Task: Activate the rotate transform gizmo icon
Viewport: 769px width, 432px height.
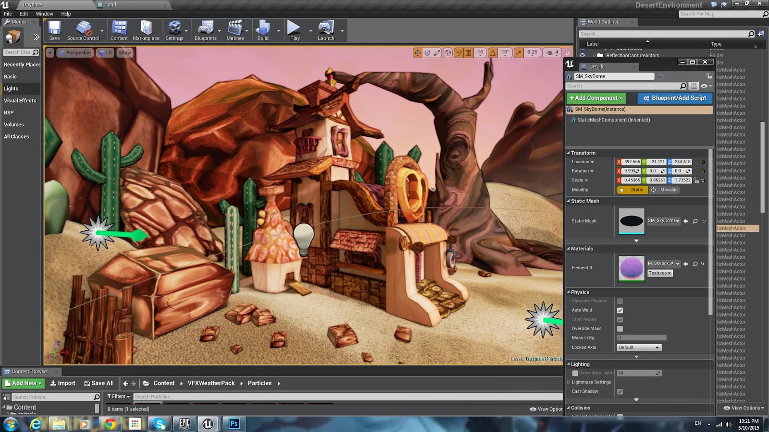Action: pos(426,53)
